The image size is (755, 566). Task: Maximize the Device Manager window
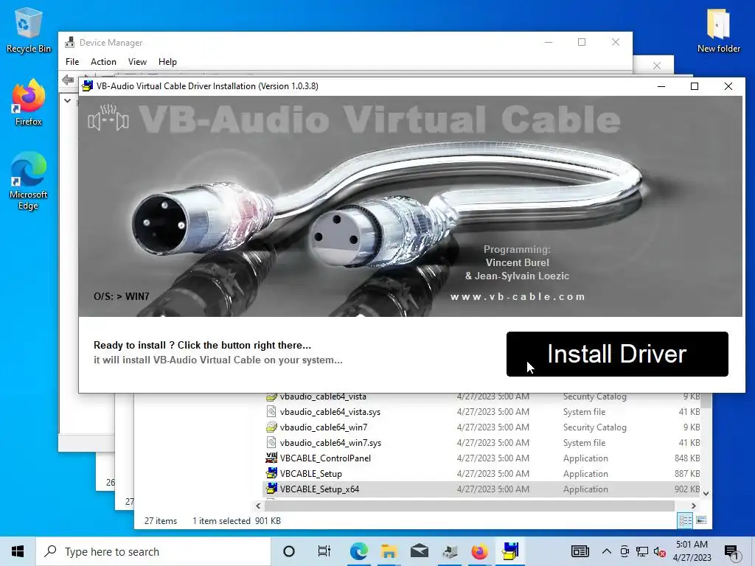(x=582, y=42)
